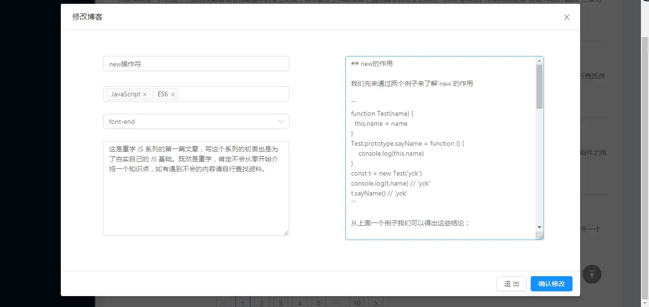
Task: Go to previous page using the arrow
Action: (224, 303)
